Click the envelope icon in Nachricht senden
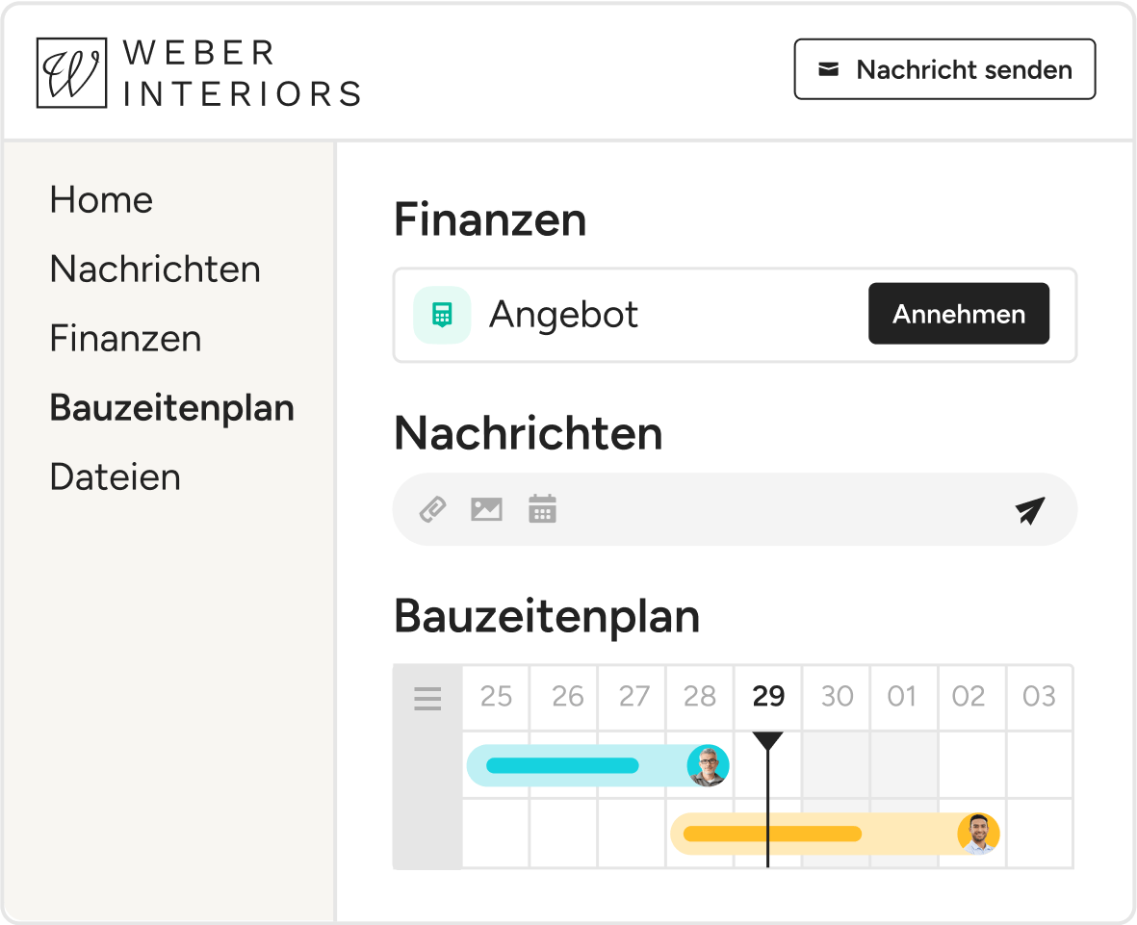Image resolution: width=1137 pixels, height=925 pixels. point(828,69)
